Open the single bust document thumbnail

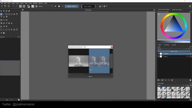coord(79,61)
